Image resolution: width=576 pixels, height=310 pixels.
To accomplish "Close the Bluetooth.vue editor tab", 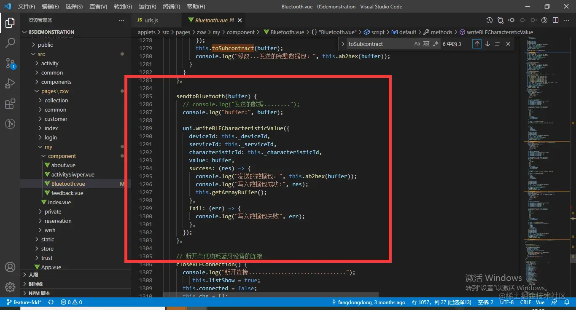I will [240, 20].
